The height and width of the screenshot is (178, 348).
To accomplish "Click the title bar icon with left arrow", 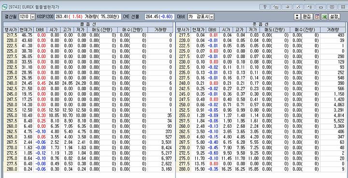I will click(287, 7).
